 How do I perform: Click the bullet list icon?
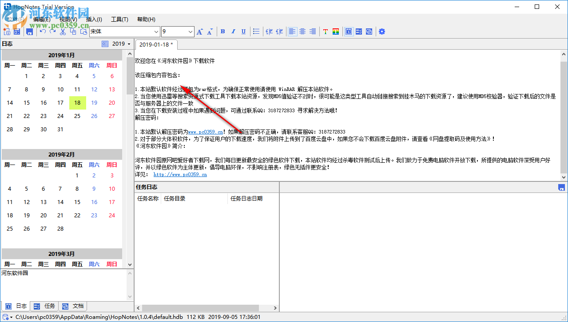[x=256, y=31]
